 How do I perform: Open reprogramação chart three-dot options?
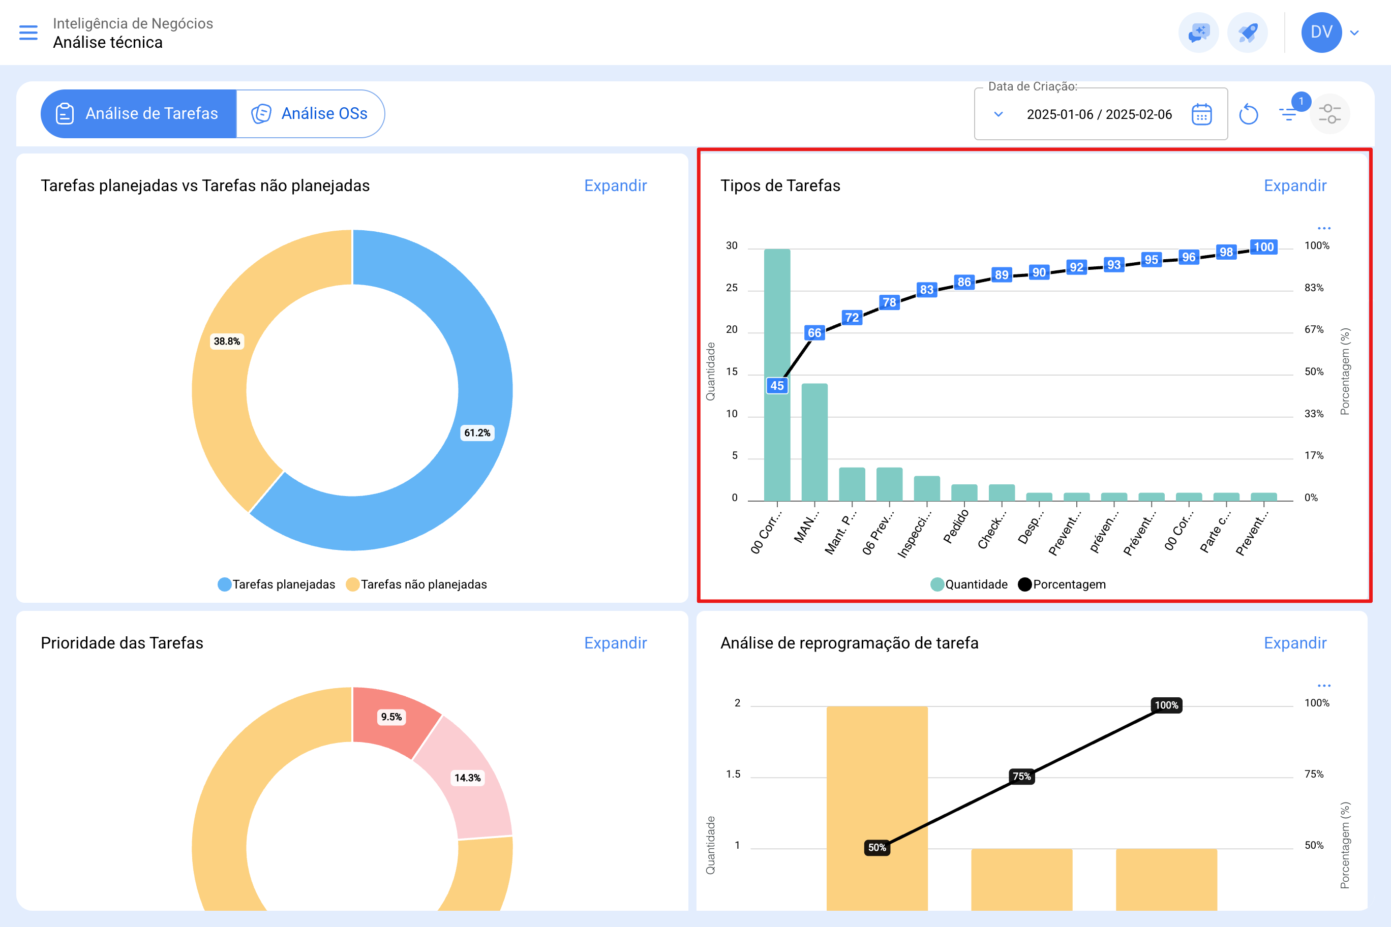tap(1323, 685)
